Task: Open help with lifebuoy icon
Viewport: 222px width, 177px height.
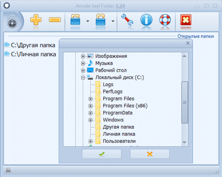Action: point(165,20)
